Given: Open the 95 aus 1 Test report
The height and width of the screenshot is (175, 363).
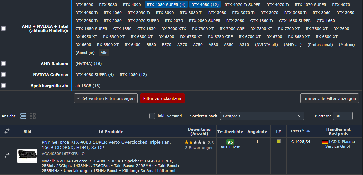Looking at the screenshot, I should (x=230, y=144).
